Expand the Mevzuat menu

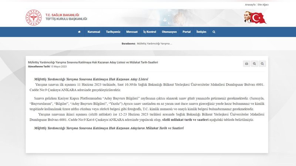pyautogui.click(x=132, y=32)
